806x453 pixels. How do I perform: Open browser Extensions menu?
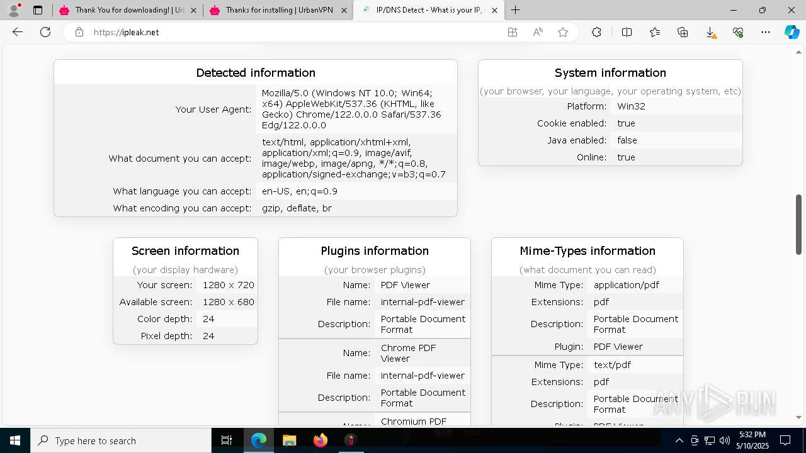pos(596,32)
